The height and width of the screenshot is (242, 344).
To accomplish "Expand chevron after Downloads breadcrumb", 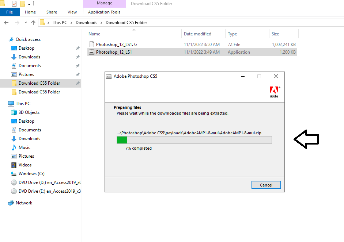I will (102, 23).
